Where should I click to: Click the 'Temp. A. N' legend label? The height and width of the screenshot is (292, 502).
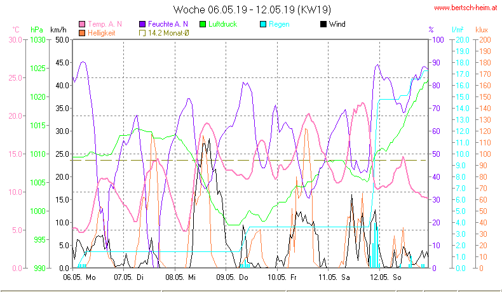105,24
